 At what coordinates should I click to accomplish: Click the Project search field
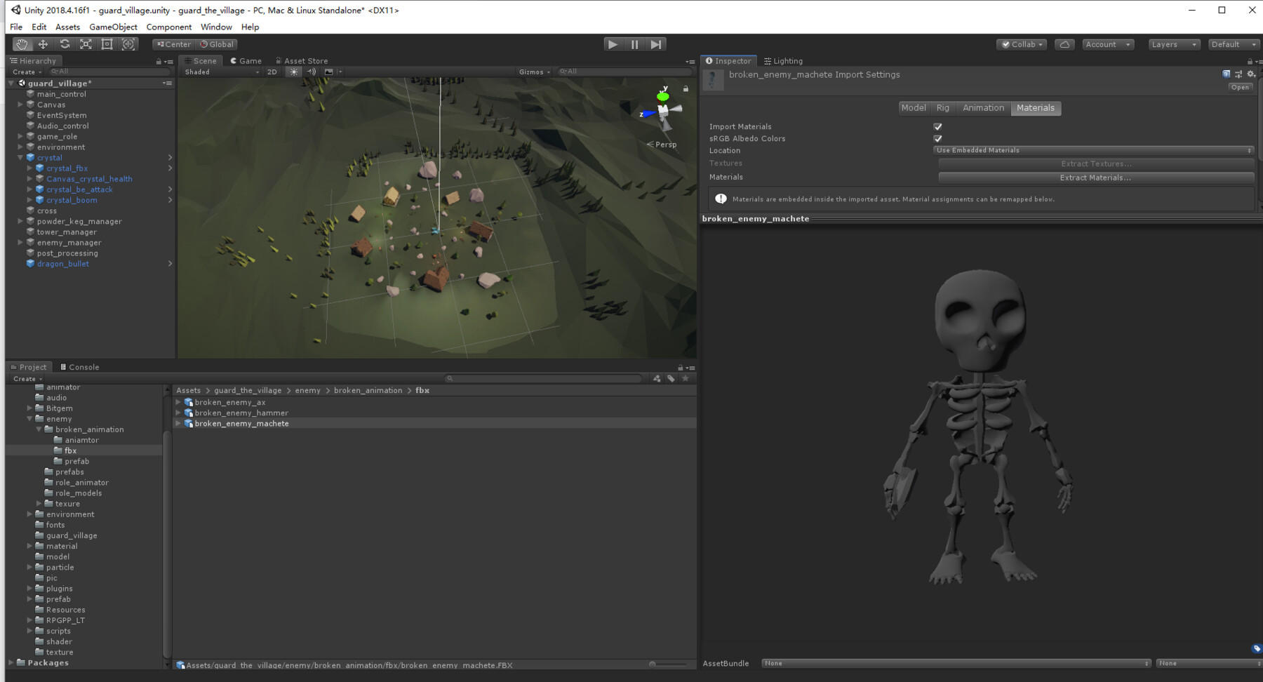point(544,378)
